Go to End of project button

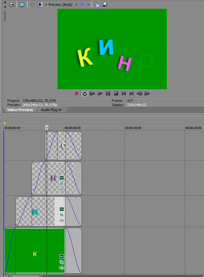pyautogui.click(x=132, y=93)
